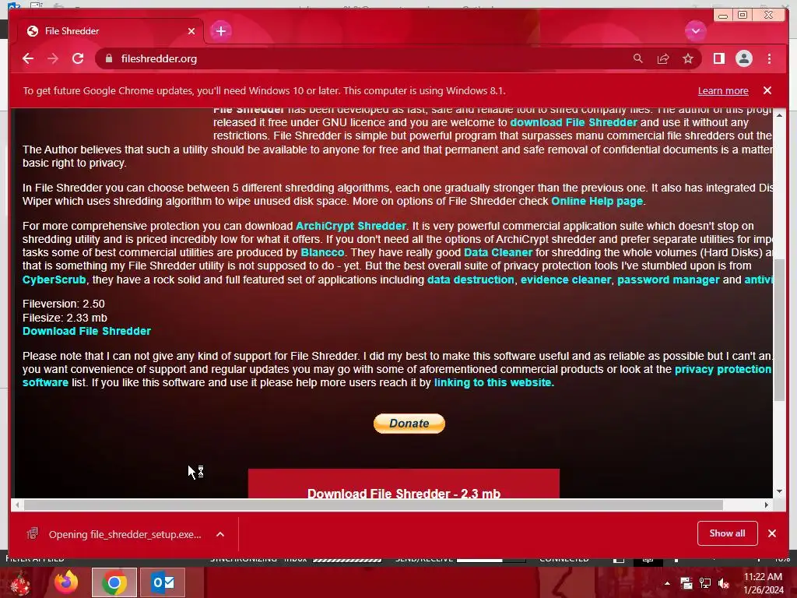Click Download File Shredder link under Filesize

pyautogui.click(x=86, y=331)
